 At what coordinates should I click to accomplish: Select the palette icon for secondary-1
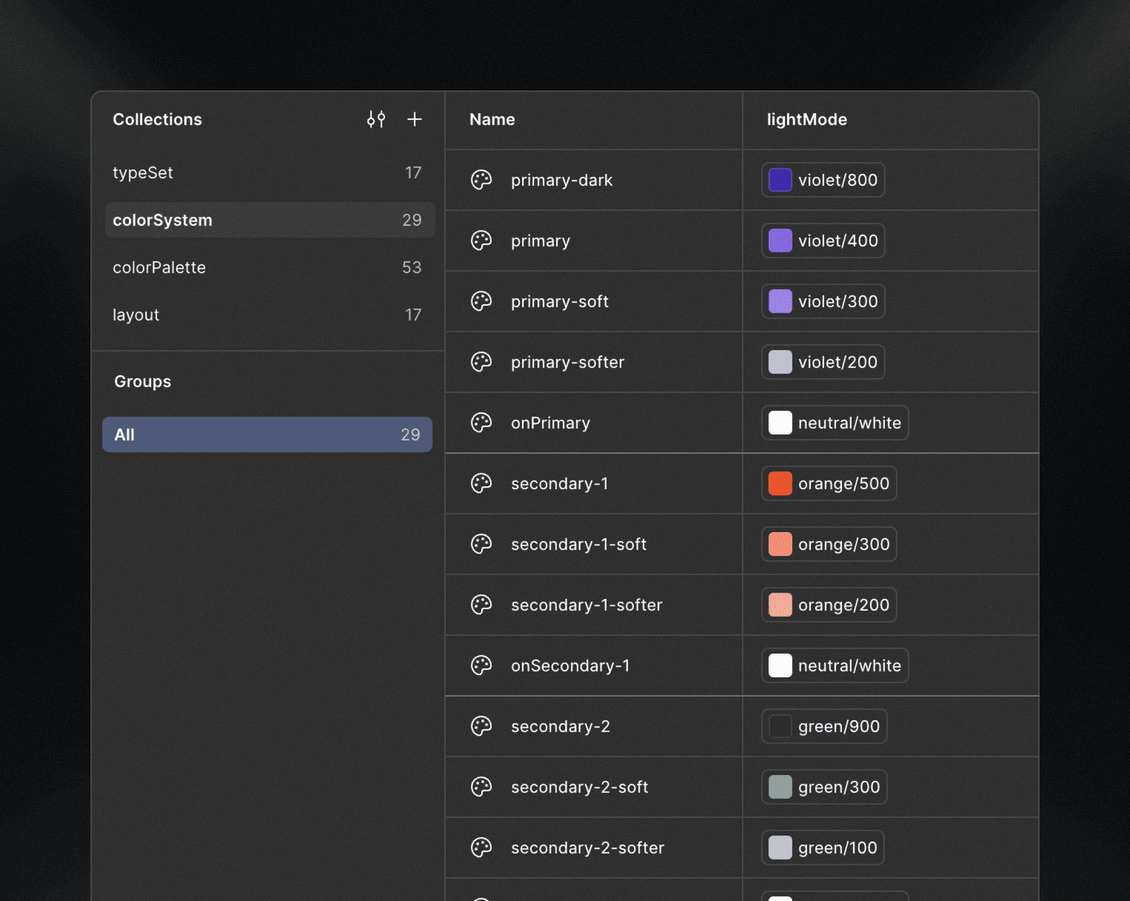pyautogui.click(x=481, y=484)
